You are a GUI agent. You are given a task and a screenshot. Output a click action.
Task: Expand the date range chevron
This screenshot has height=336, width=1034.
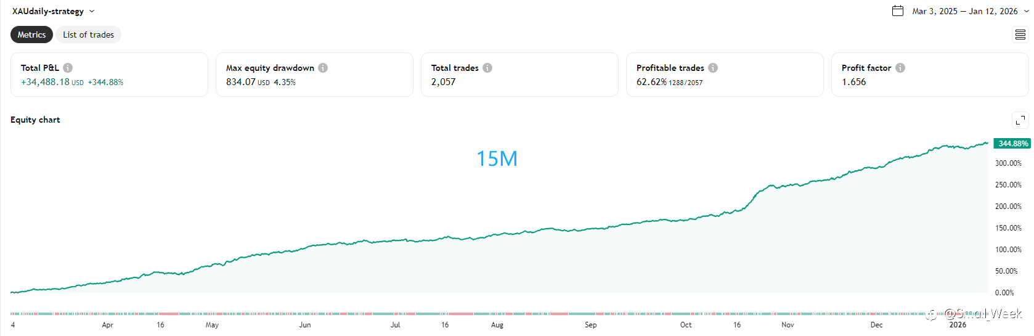[x=1027, y=11]
